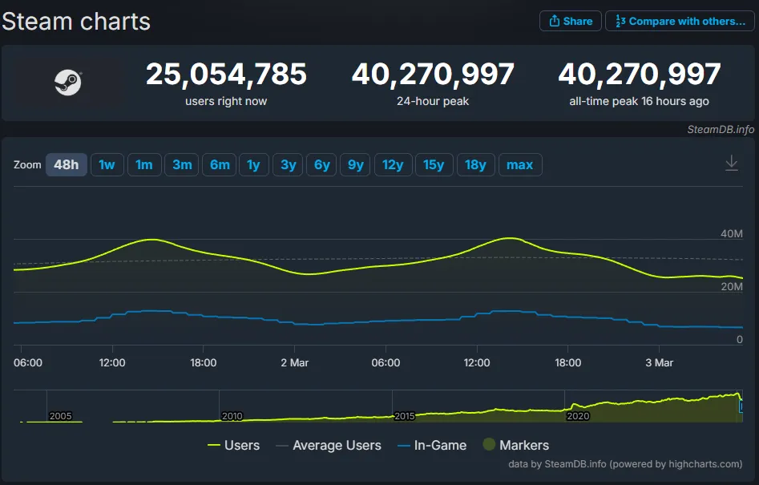Set chart zoom to 1m
759x485 pixels.
(144, 164)
